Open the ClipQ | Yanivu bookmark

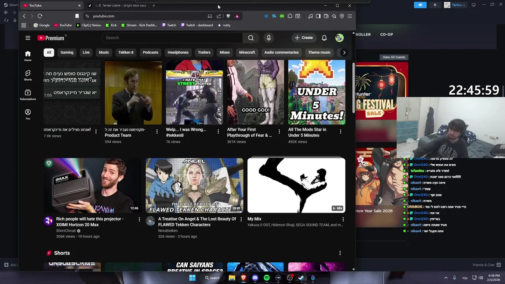coord(88,25)
